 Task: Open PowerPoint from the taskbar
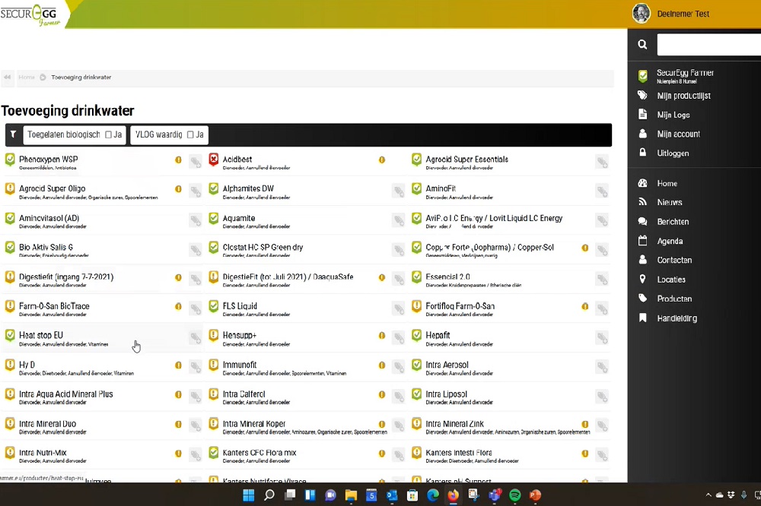535,495
